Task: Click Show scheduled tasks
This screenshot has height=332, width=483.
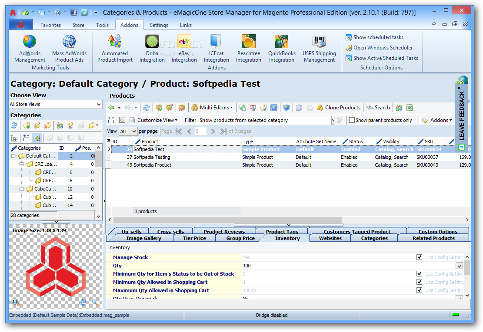Action: 375,37
